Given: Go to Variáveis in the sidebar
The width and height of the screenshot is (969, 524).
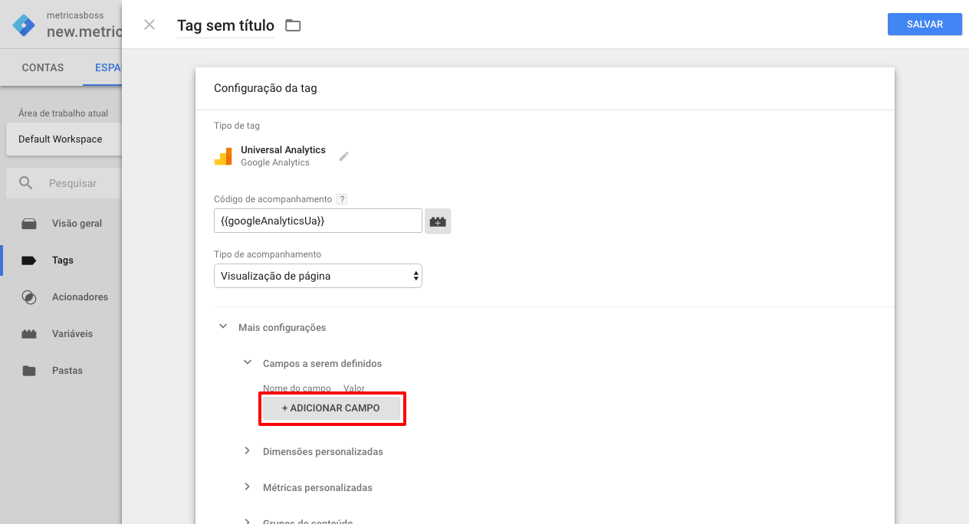Looking at the screenshot, I should point(72,334).
